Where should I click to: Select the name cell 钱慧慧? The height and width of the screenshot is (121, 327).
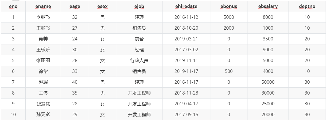click(43, 104)
